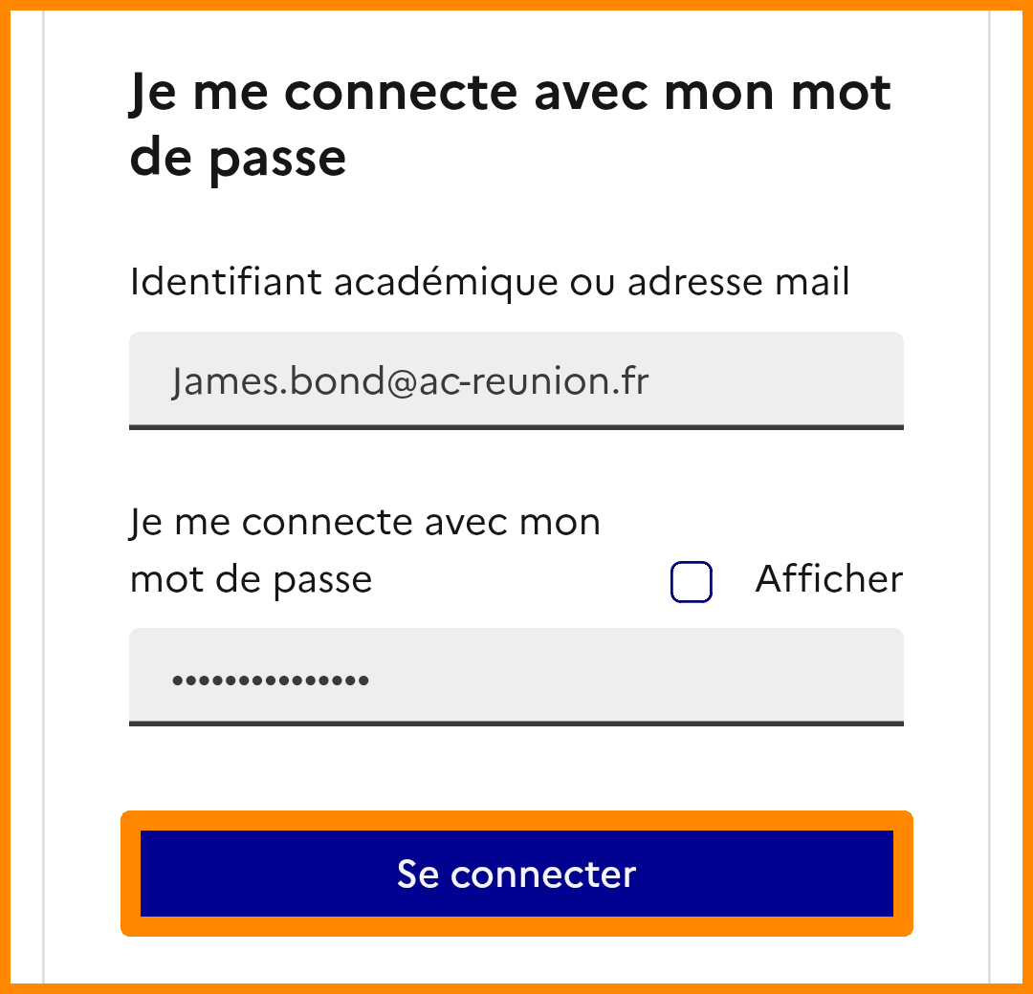
Task: Click the 'Identifiant académique ou adresse mail' label
Action: click(490, 283)
